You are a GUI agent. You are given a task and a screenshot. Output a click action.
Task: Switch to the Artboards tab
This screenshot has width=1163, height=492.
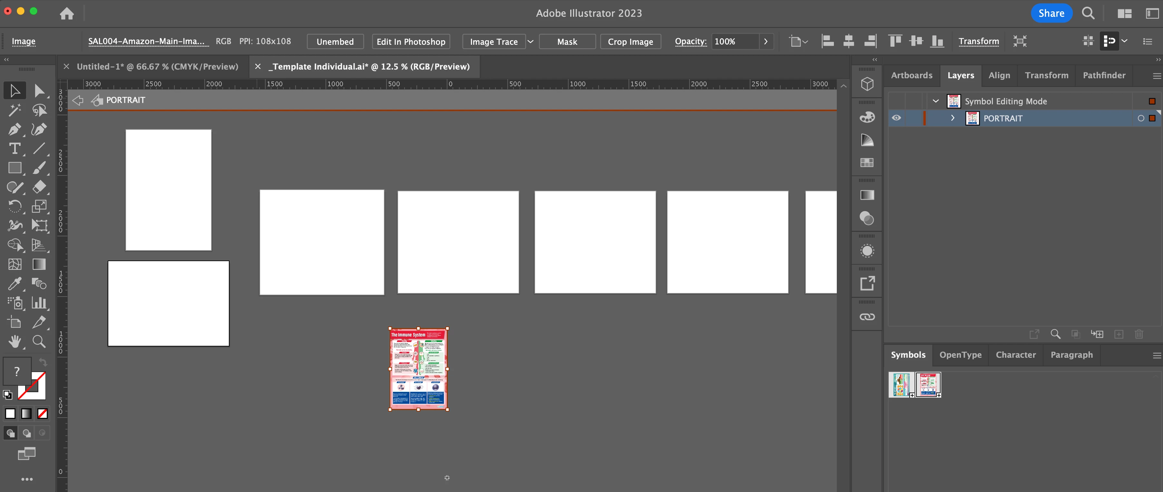pyautogui.click(x=911, y=75)
